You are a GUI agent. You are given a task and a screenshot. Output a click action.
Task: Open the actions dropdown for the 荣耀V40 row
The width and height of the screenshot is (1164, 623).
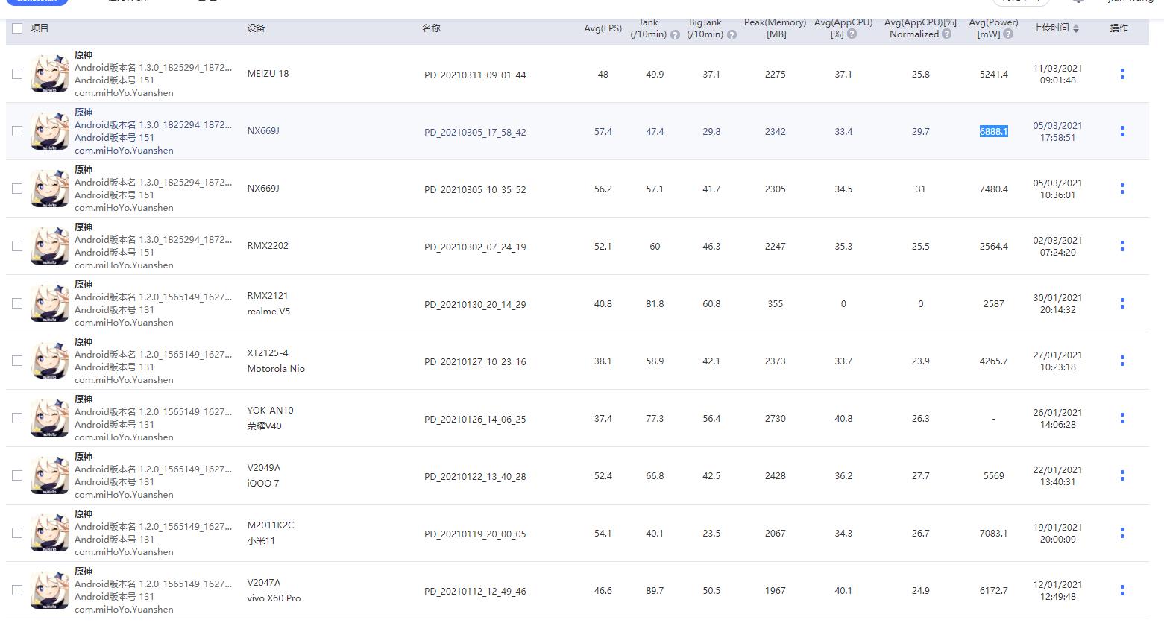tap(1122, 418)
